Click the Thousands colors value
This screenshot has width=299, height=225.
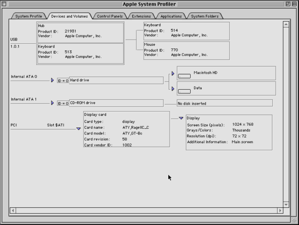pyautogui.click(x=241, y=130)
